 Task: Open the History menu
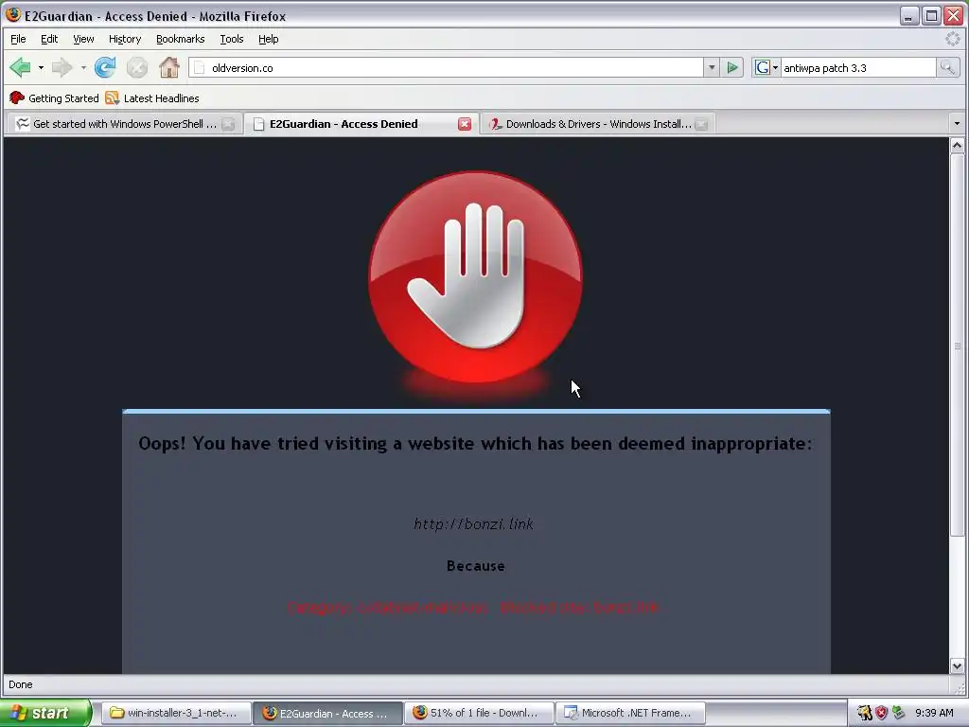coord(125,39)
